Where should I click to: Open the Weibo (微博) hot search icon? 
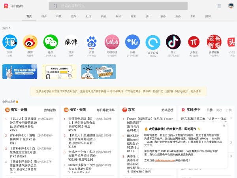pyautogui.click(x=30, y=42)
